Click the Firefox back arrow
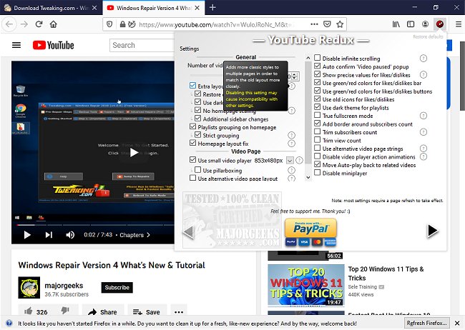465x330 pixels. click(9, 24)
